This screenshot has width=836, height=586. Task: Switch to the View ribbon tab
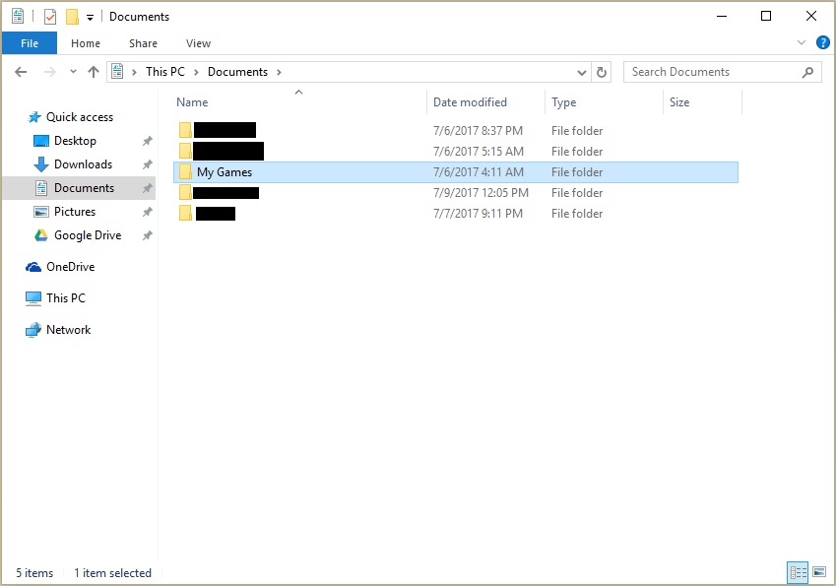click(198, 43)
